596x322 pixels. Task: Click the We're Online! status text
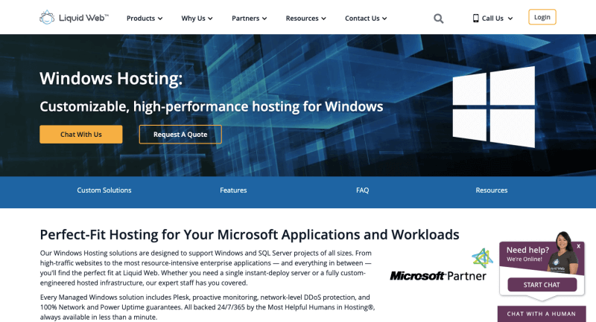point(524,260)
